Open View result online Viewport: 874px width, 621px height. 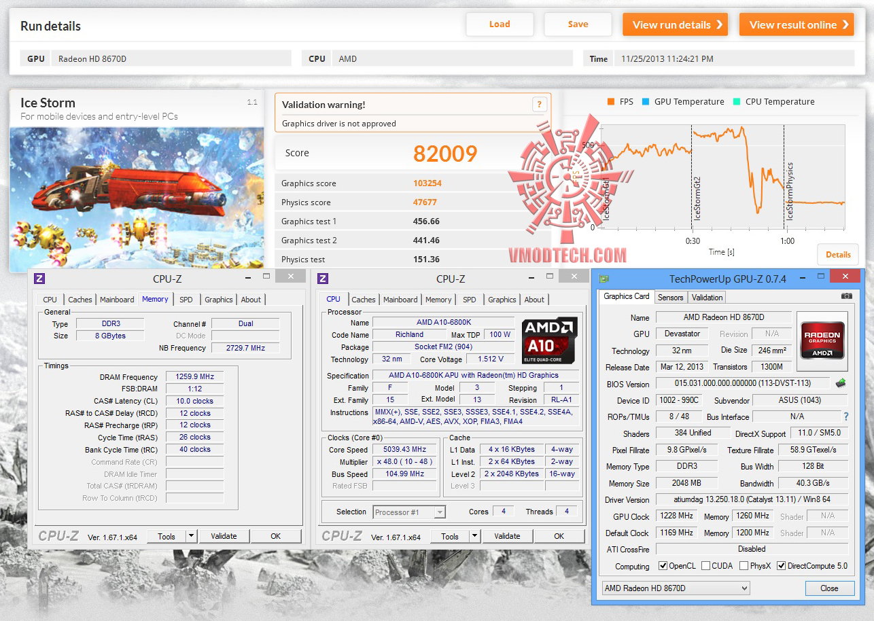click(797, 24)
